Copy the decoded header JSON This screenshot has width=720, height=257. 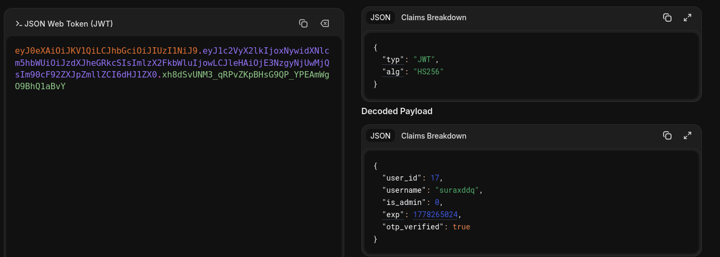coord(667,18)
